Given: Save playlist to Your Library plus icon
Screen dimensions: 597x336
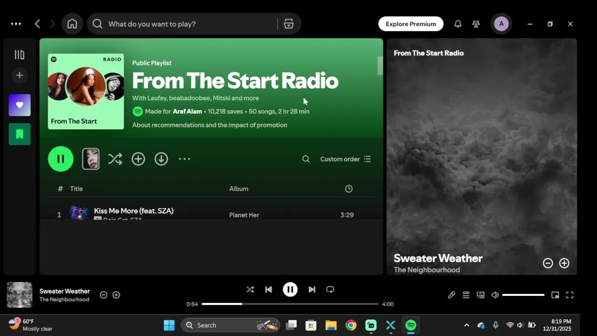Looking at the screenshot, I should pyautogui.click(x=138, y=159).
